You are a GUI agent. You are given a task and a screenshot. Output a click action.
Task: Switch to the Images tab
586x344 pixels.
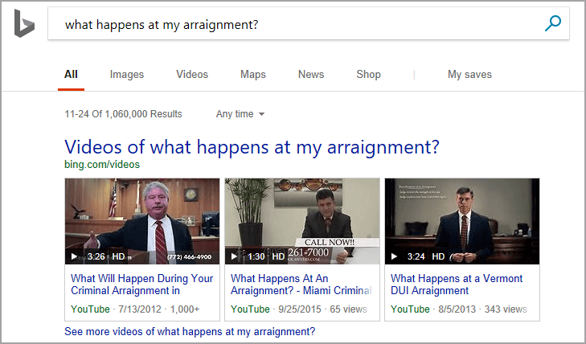pyautogui.click(x=127, y=74)
